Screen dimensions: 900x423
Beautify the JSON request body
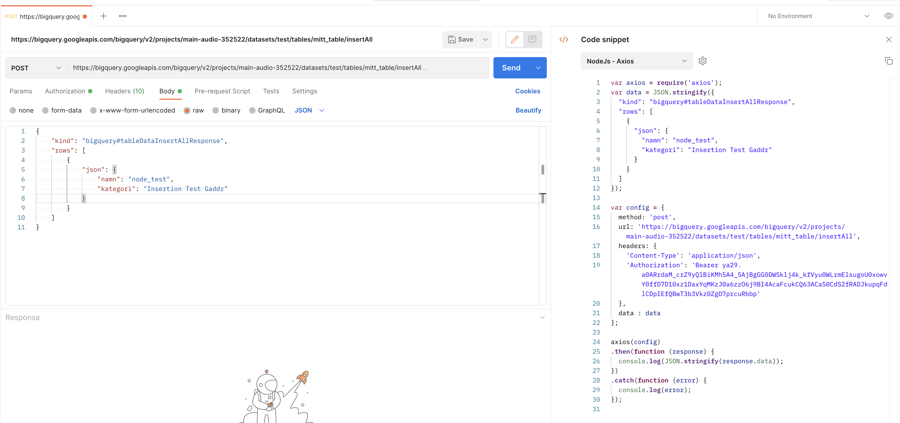(528, 110)
